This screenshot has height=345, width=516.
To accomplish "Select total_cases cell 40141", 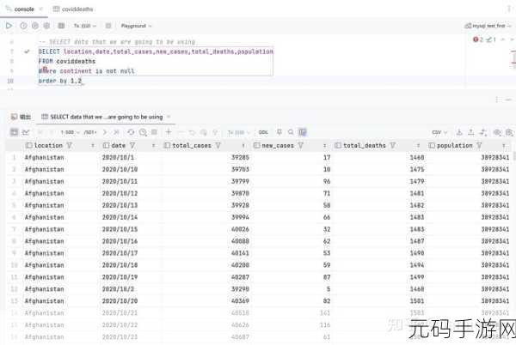I will (240, 253).
